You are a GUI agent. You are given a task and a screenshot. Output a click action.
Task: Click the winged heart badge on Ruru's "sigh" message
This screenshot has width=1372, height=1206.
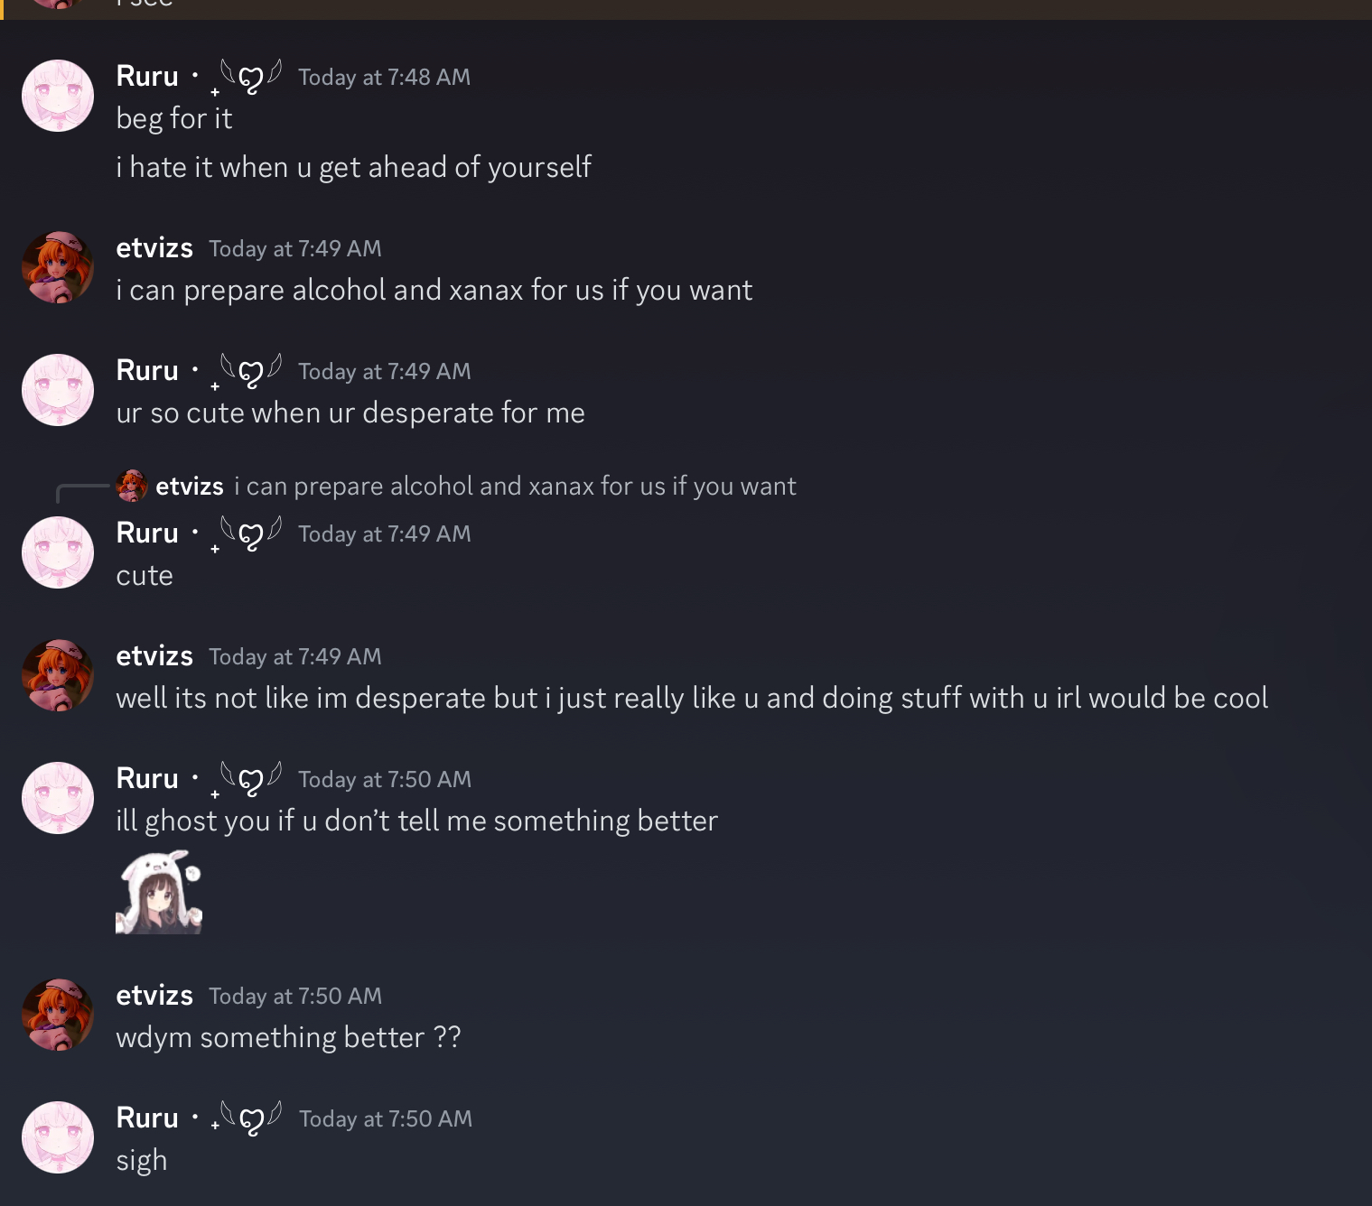pyautogui.click(x=250, y=1119)
